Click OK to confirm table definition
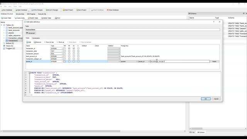Viewport: 247px width, 139px height. click(206, 99)
